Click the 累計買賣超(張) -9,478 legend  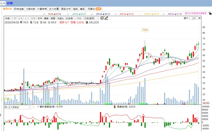point(50,107)
